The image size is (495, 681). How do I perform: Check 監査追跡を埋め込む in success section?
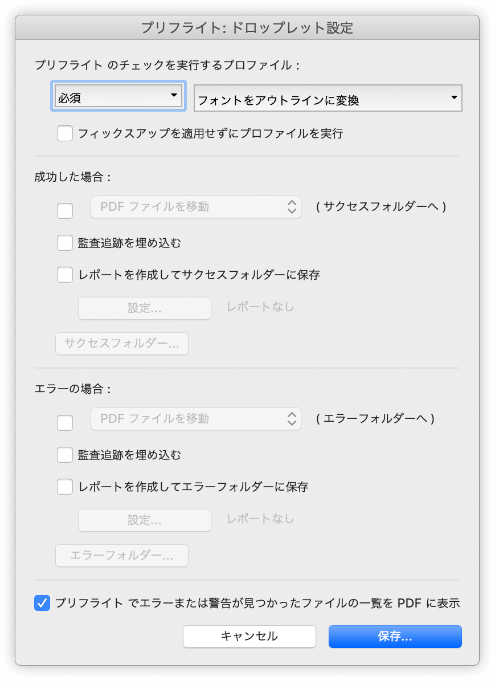[x=65, y=243]
